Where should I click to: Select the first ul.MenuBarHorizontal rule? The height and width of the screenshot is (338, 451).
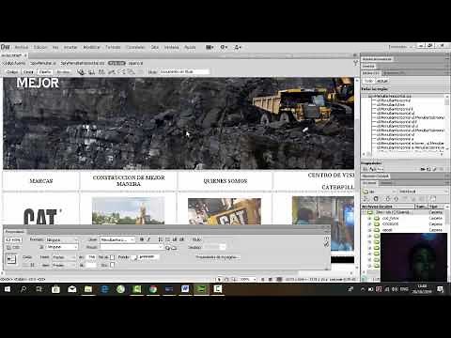pyautogui.click(x=394, y=100)
